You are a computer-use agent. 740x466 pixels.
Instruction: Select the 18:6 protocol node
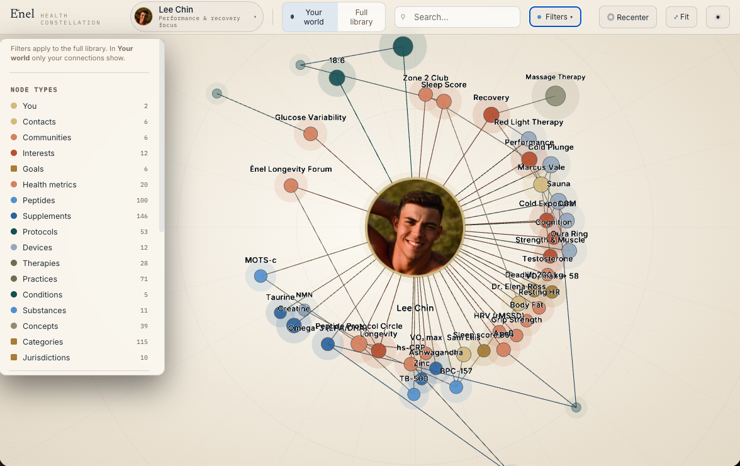337,78
